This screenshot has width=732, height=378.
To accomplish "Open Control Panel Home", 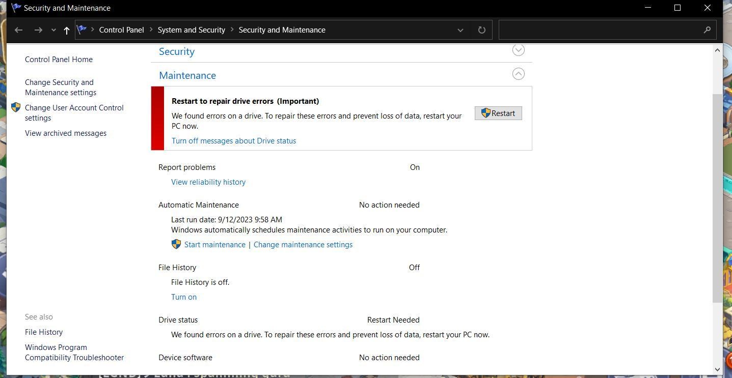I will (x=59, y=60).
